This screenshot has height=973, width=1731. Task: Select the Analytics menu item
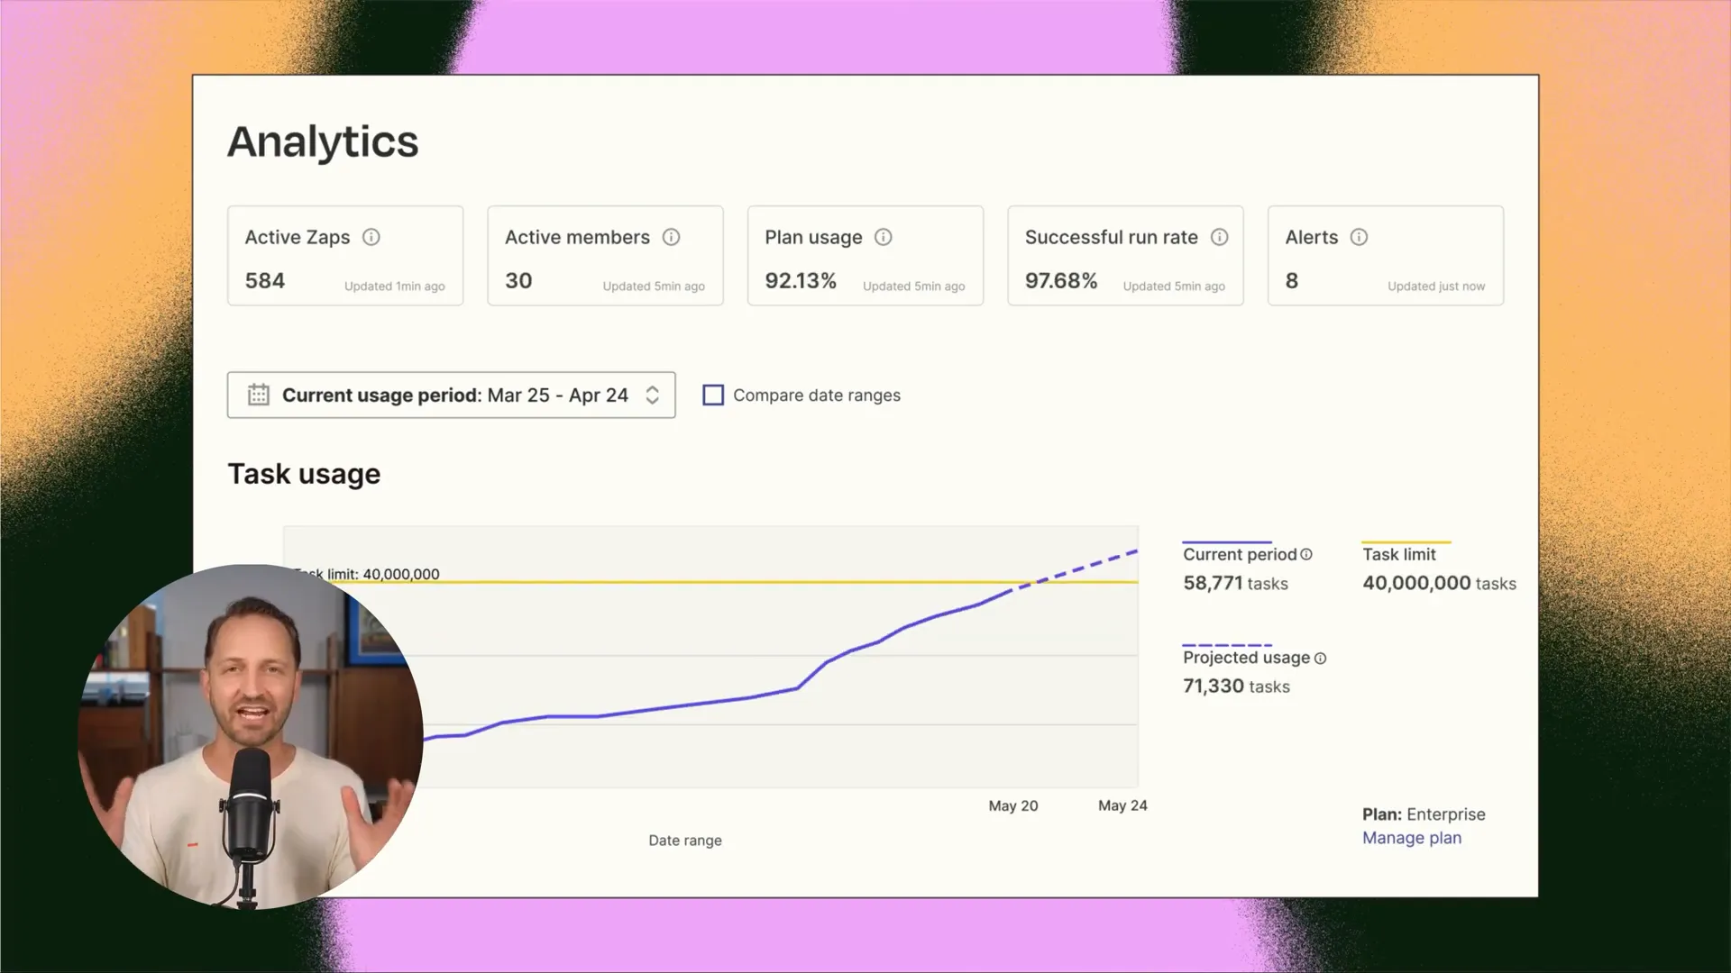(x=322, y=141)
